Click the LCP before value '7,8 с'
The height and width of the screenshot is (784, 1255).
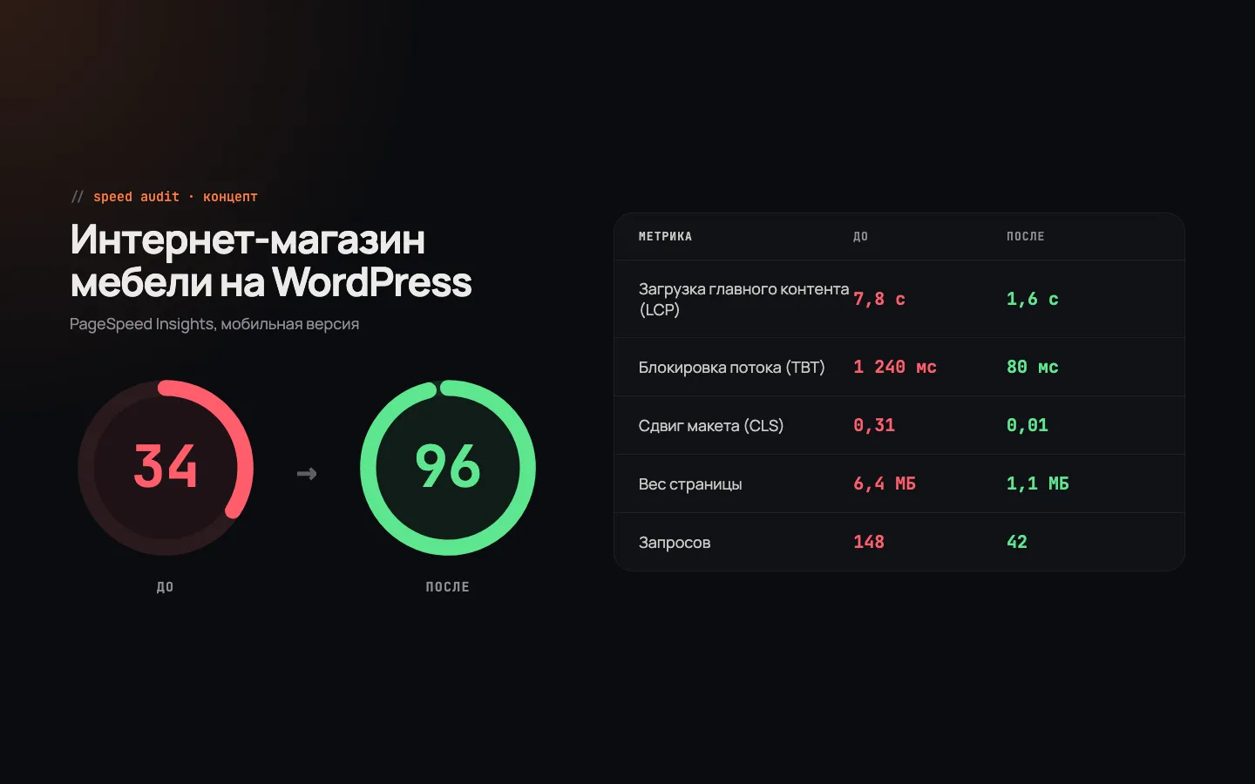click(x=879, y=299)
